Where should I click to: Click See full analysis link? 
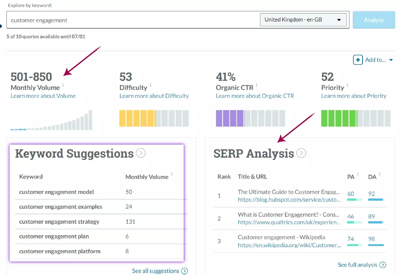357,265
